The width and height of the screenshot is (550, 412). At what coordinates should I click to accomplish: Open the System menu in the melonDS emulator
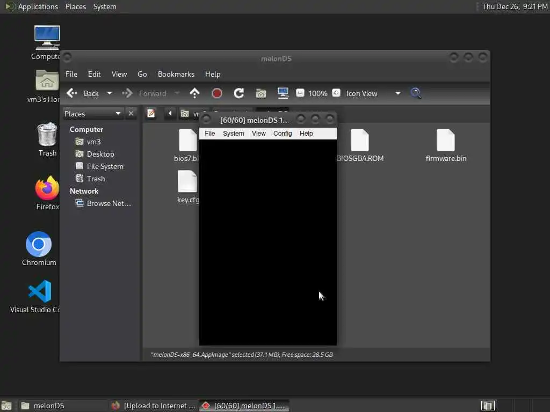coord(233,134)
